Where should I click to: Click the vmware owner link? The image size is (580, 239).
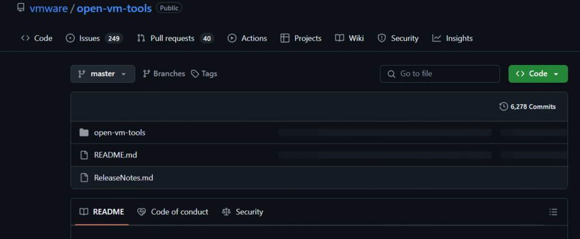49,8
